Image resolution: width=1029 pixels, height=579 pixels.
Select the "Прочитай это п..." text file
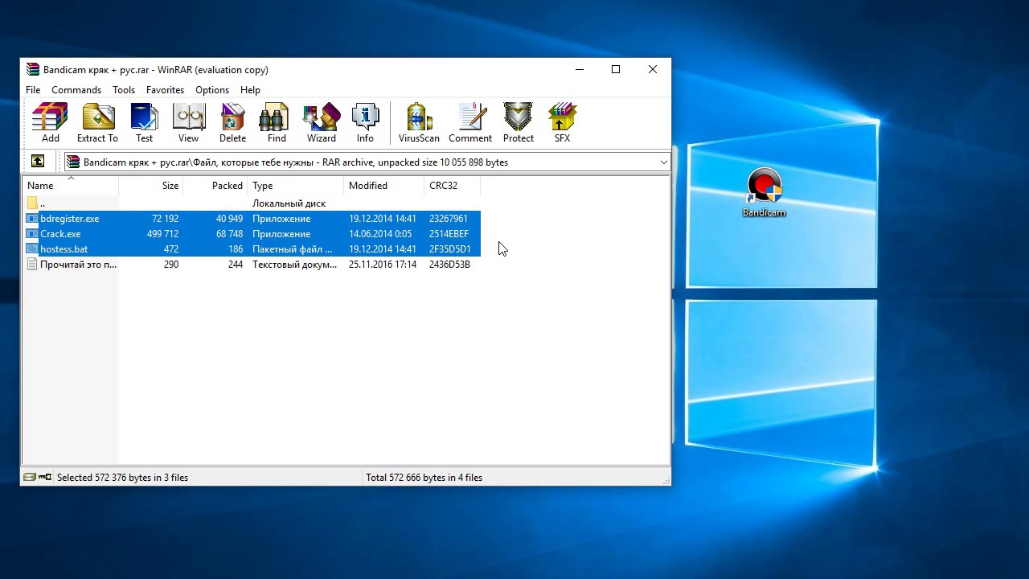(78, 265)
